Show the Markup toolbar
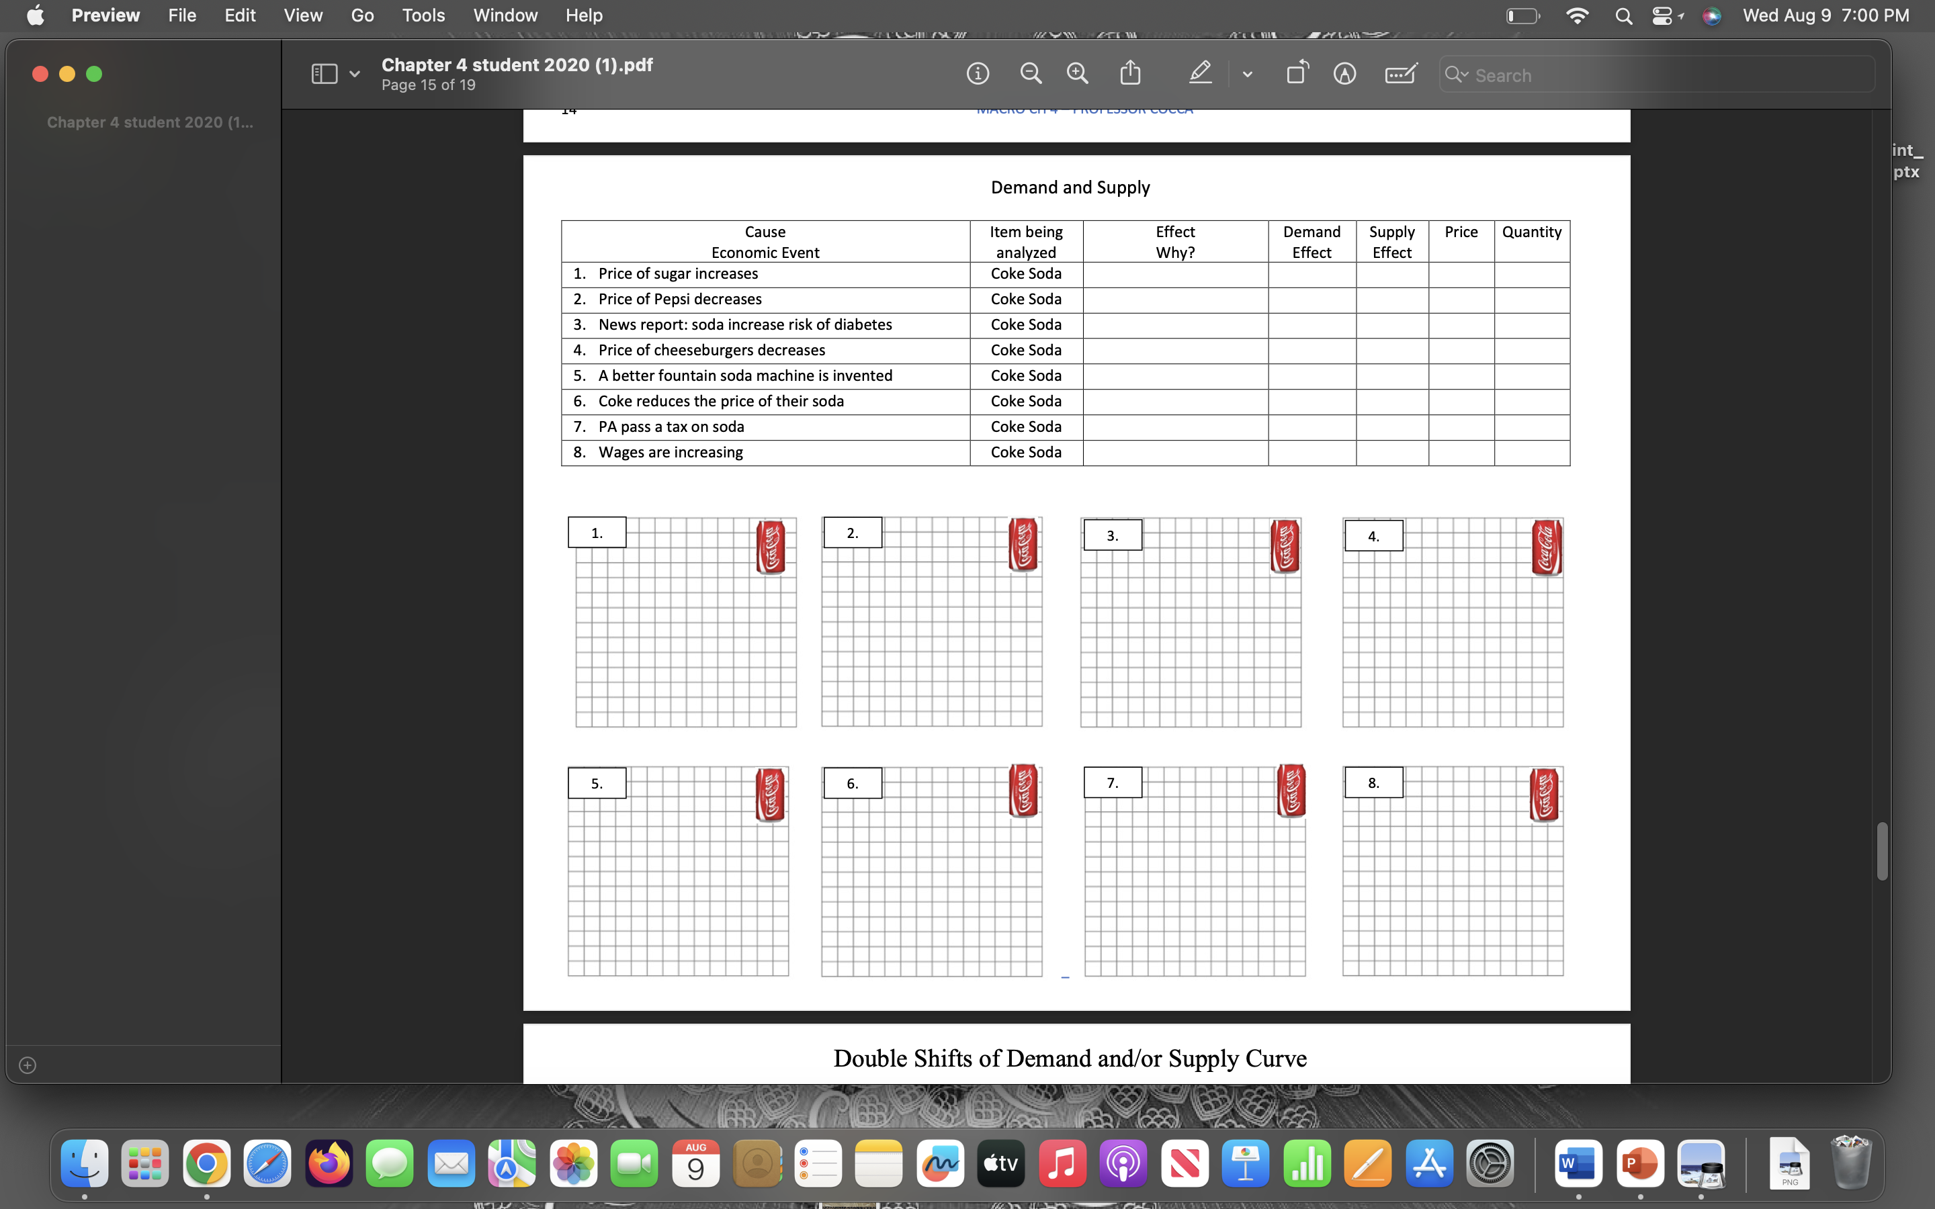This screenshot has width=1935, height=1209. (x=1344, y=73)
